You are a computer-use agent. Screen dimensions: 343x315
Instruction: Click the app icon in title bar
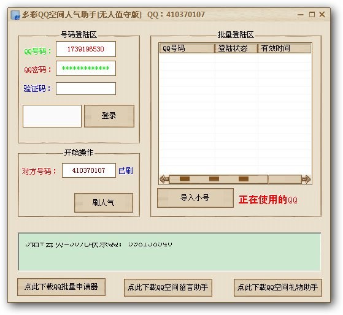tap(15, 15)
